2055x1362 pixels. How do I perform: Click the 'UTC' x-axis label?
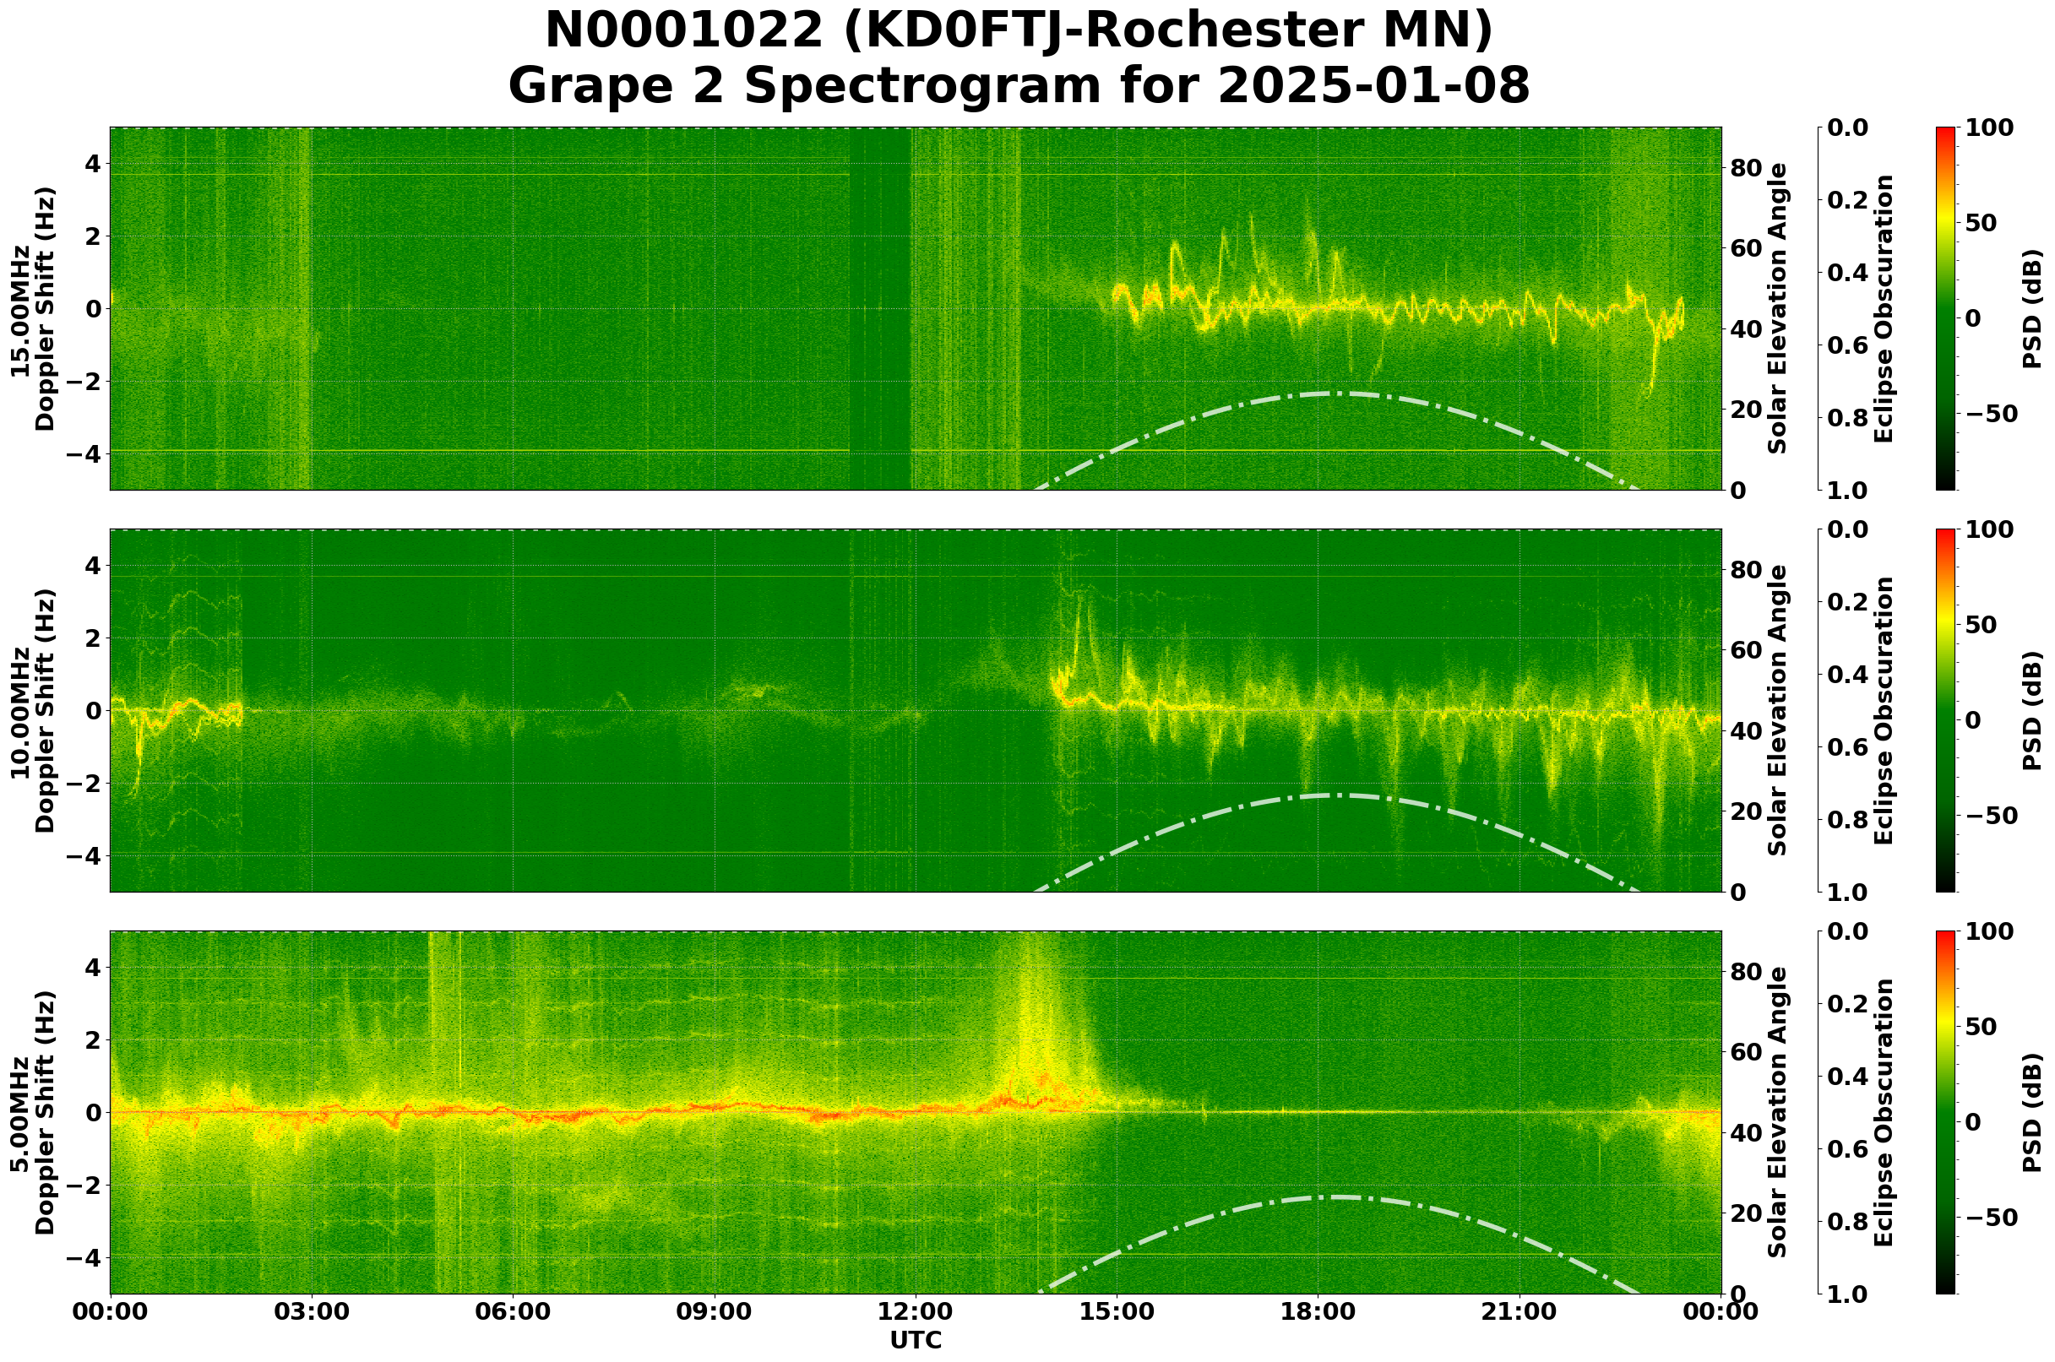[915, 1340]
